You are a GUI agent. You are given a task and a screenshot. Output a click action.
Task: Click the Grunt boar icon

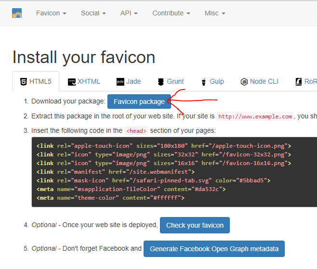(161, 82)
